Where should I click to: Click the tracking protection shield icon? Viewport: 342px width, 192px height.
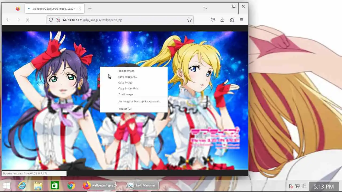click(x=51, y=20)
